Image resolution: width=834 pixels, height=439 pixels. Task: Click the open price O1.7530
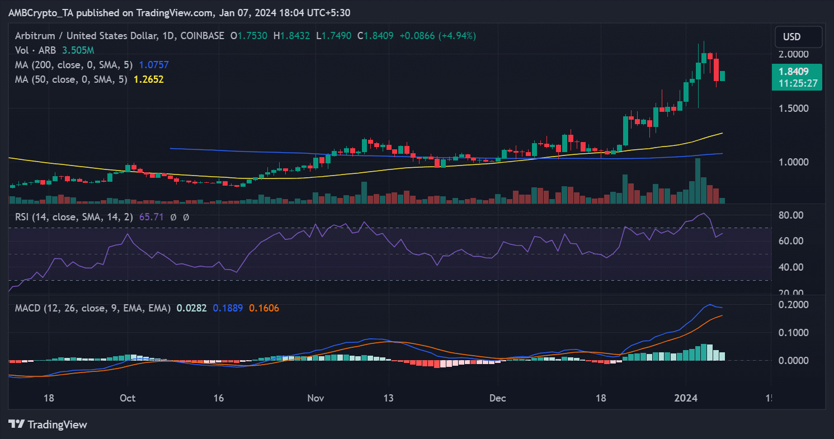coord(249,36)
